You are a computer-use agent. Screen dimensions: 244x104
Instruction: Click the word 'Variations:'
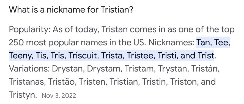click(29, 69)
